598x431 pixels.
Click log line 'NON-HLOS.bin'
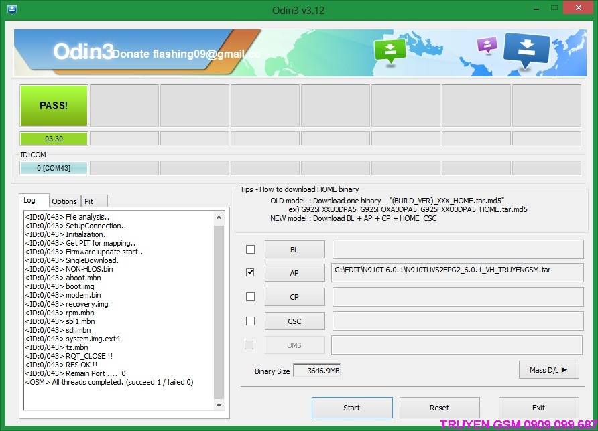click(x=69, y=269)
